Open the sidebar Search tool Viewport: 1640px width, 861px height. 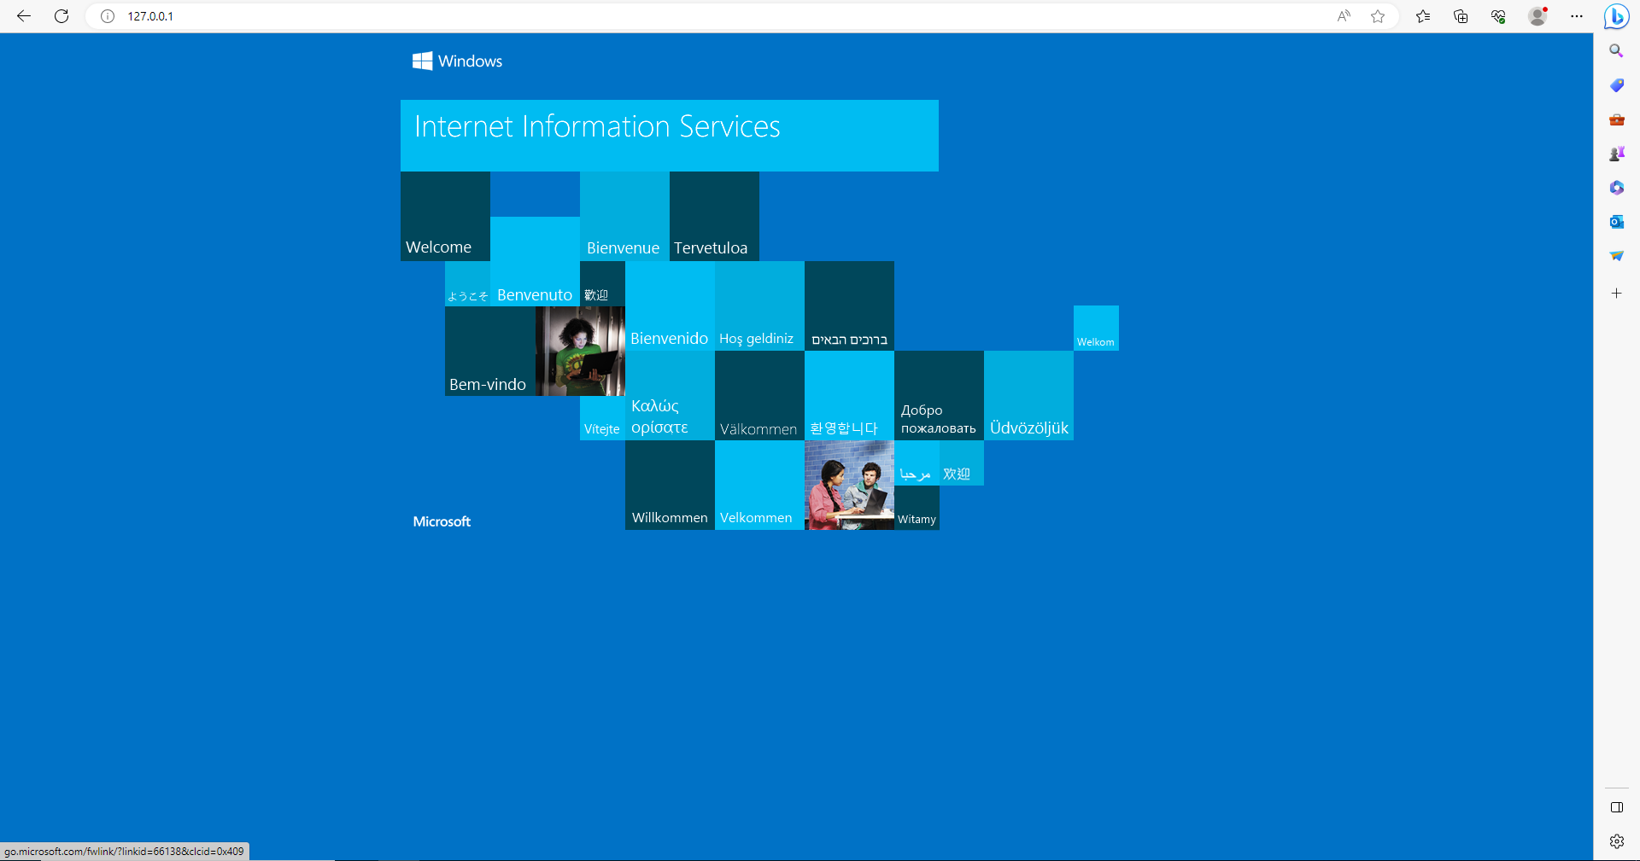click(x=1616, y=51)
